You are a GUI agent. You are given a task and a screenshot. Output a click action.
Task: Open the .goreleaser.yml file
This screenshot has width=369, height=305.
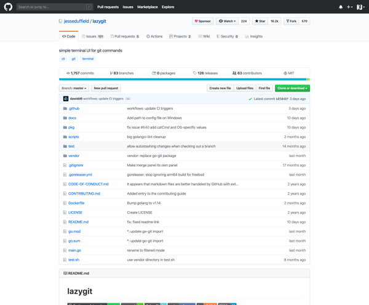click(80, 175)
